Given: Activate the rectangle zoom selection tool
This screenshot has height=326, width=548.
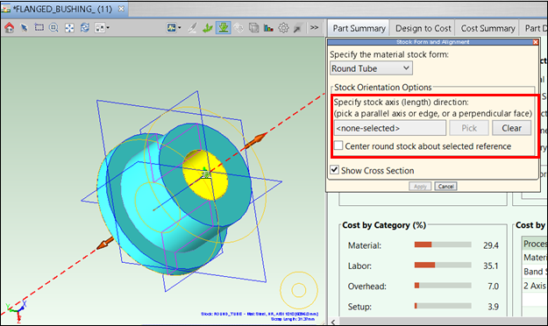Looking at the screenshot, I should [x=39, y=27].
